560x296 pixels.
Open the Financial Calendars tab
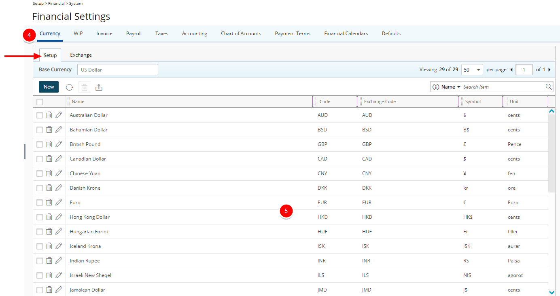[x=346, y=34]
